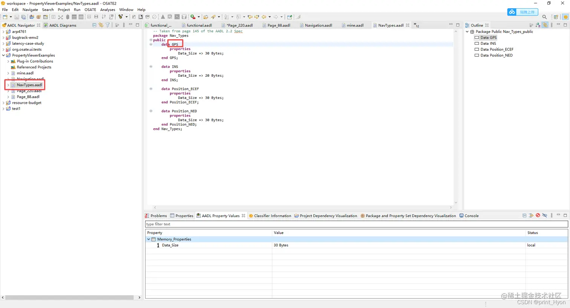Switch to mine.aadl editor tab
Image resolution: width=570 pixels, height=308 pixels.
pyautogui.click(x=352, y=25)
